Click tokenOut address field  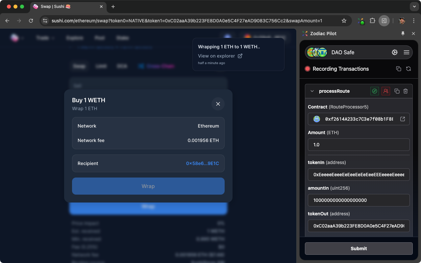tap(359, 226)
